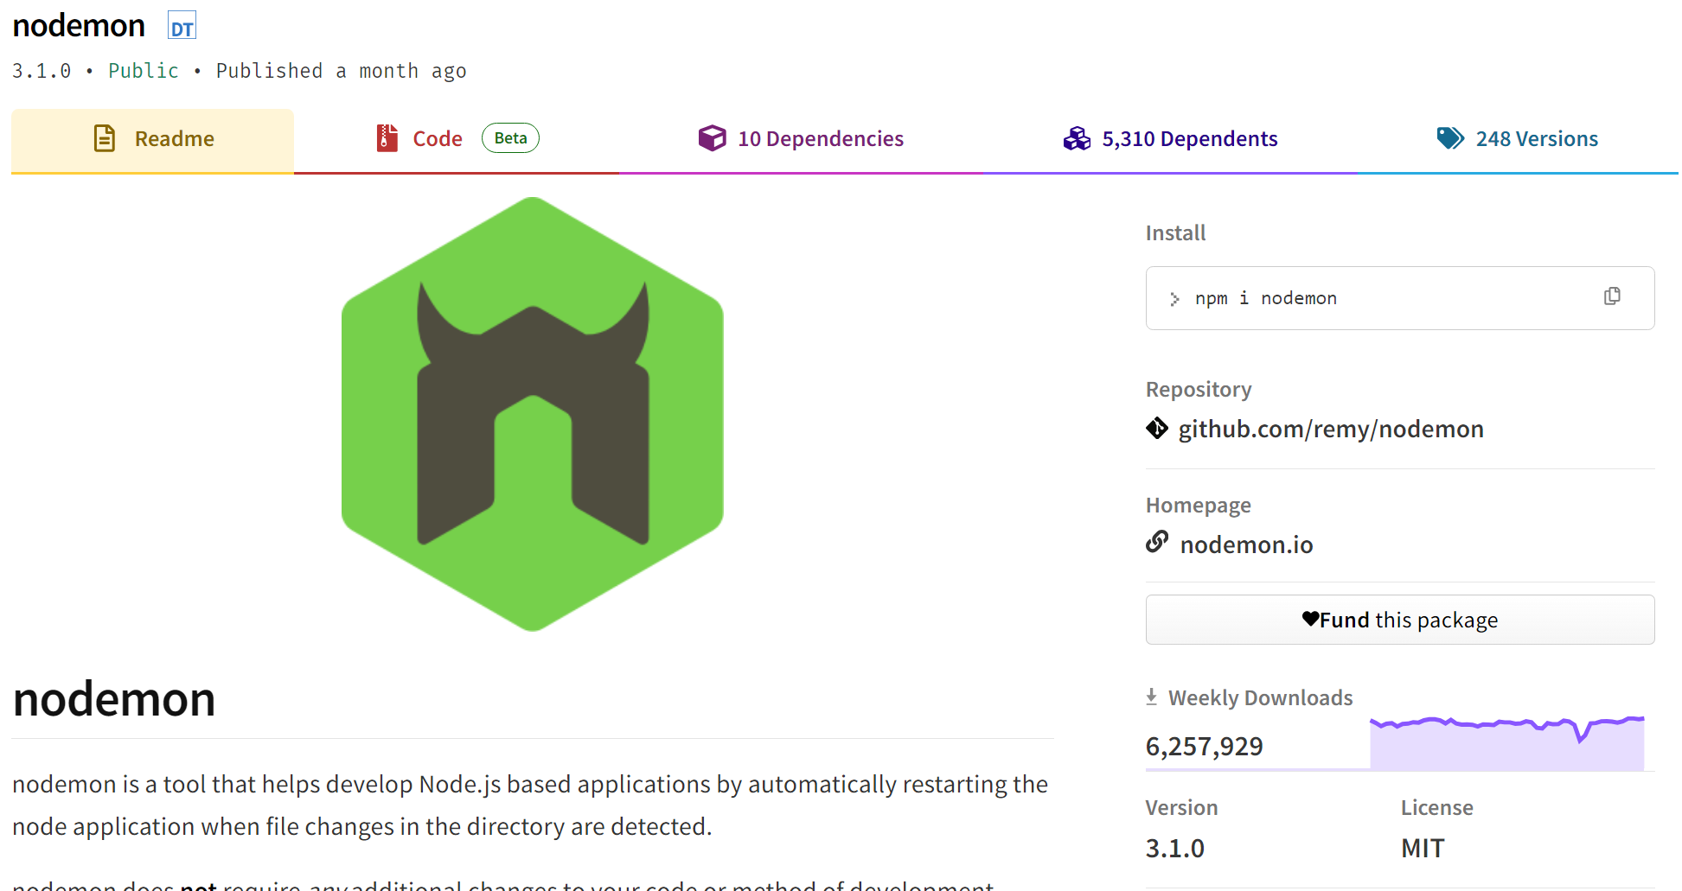Screen dimensions: 1682x891
Task: Visit the nodemon.io homepage link
Action: coord(1246,544)
